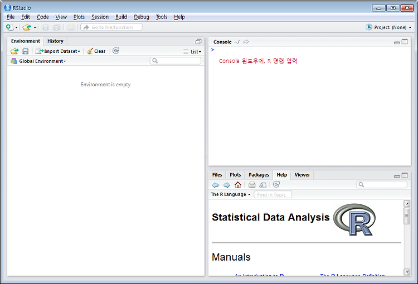
Task: Go forward in Help pane
Action: [x=227, y=185]
